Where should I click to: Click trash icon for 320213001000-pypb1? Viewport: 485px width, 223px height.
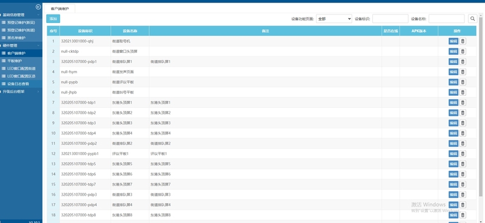coord(463,153)
